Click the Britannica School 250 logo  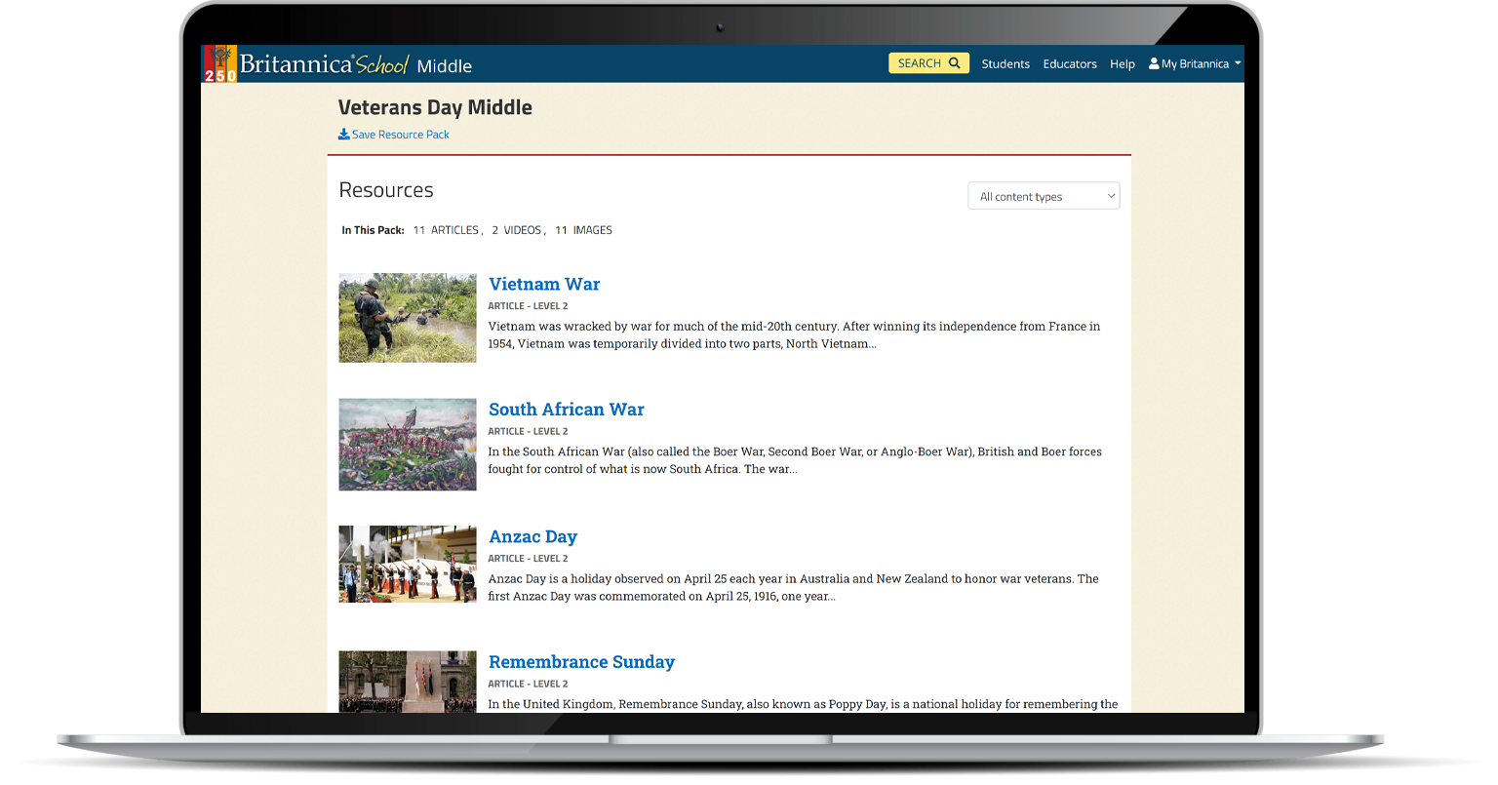click(307, 64)
